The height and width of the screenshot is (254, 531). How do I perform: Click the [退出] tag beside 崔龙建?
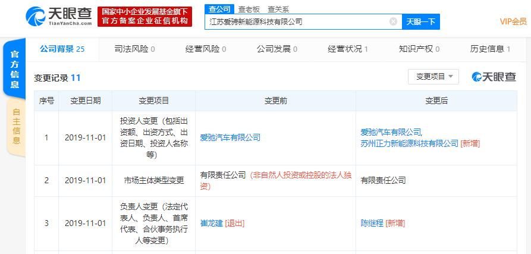[235, 224]
